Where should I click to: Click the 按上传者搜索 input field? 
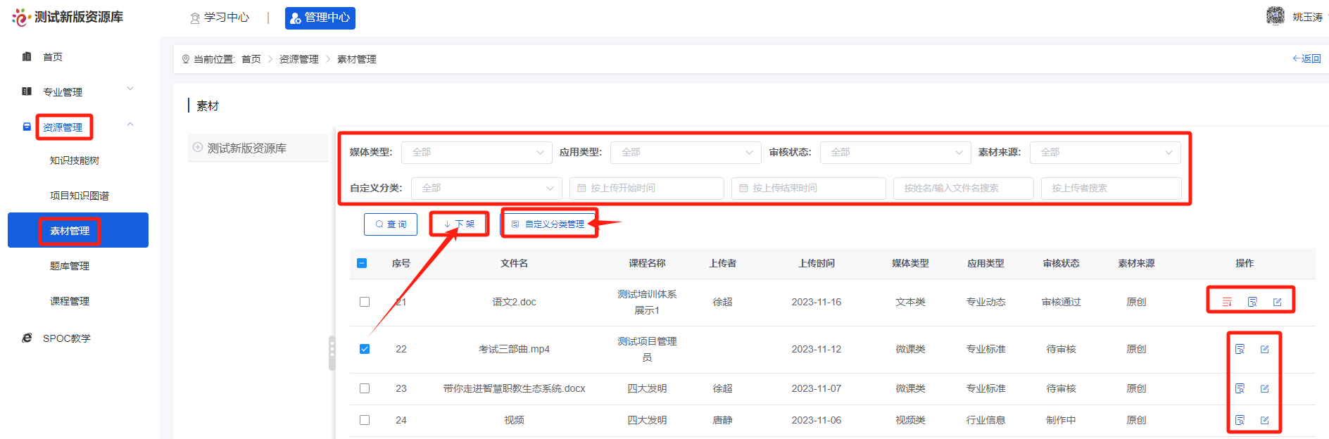(x=1111, y=188)
